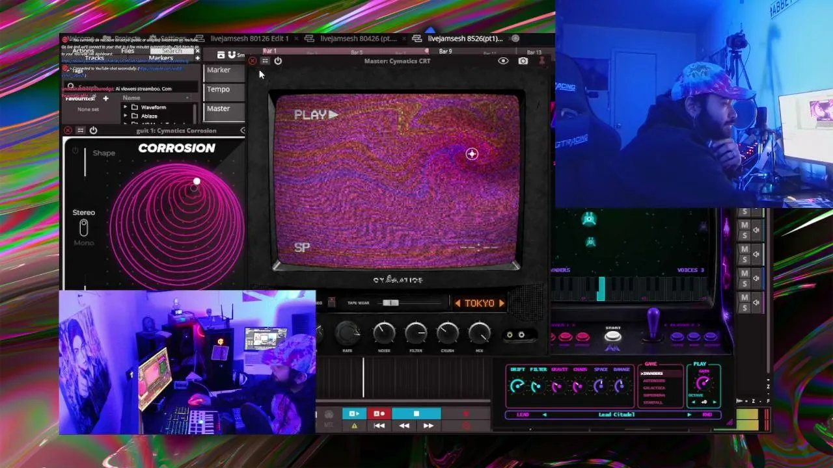The width and height of the screenshot is (833, 468).
Task: Click white handle on Corrosion shape circle
Action: (197, 182)
